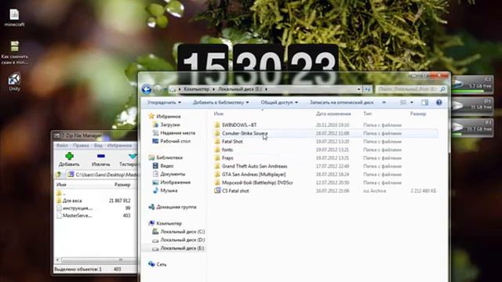Screen dimensions: 502x282
Task: Click the D: drive gadget with 35 GB free
Action: coord(472,107)
